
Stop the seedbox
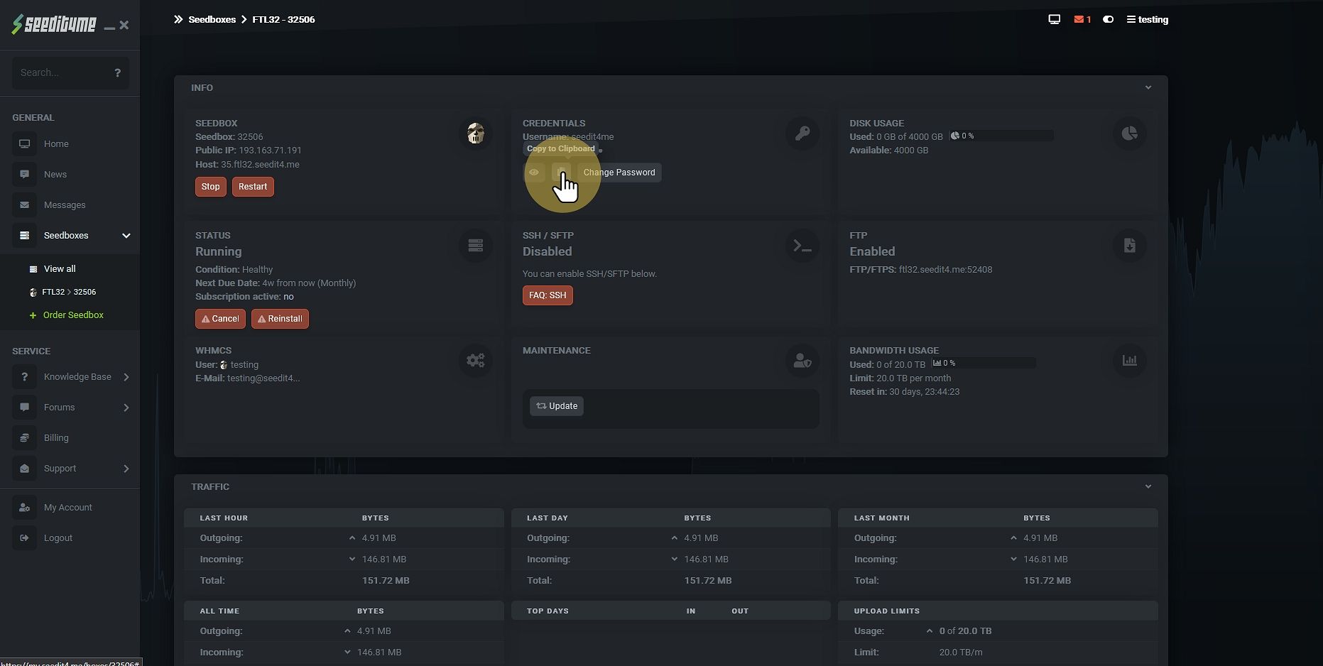click(x=211, y=187)
